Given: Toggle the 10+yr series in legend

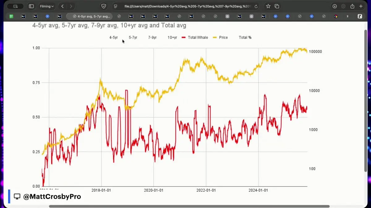Looking at the screenshot, I should click(x=172, y=38).
